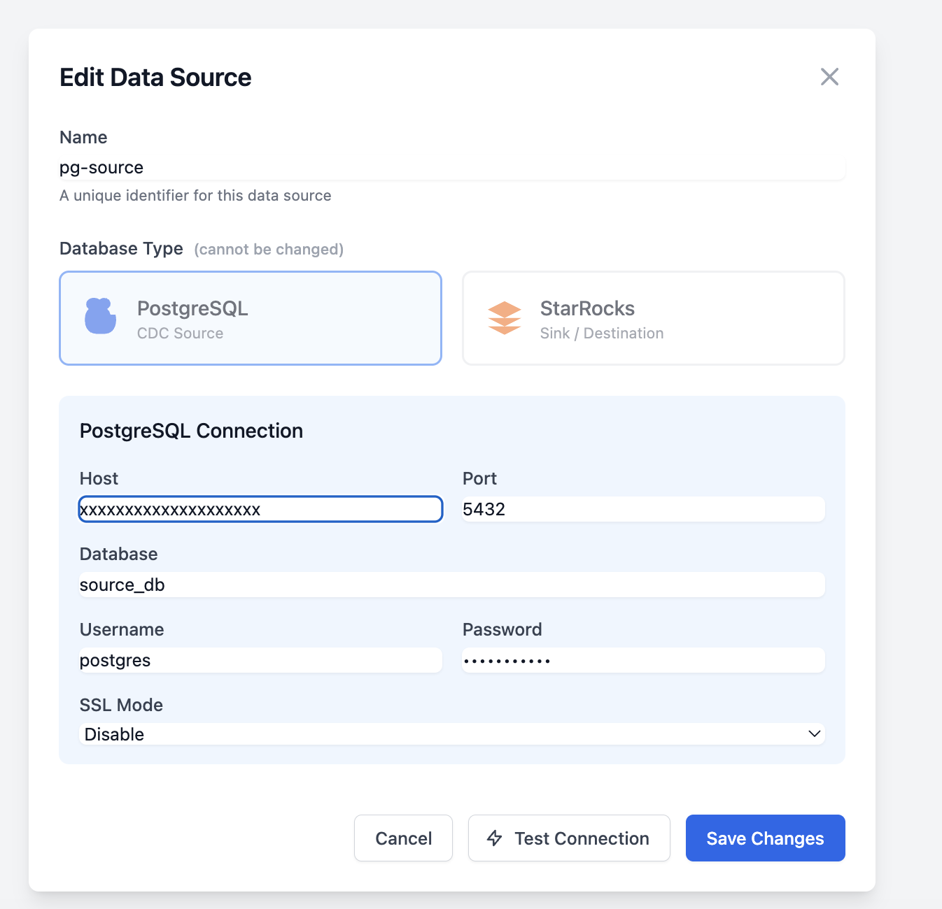The height and width of the screenshot is (909, 942).
Task: Click the PostgreSQL elephant icon
Action: point(100,317)
